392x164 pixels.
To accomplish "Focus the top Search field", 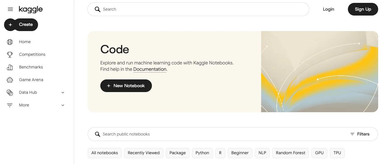I will 198,9.
